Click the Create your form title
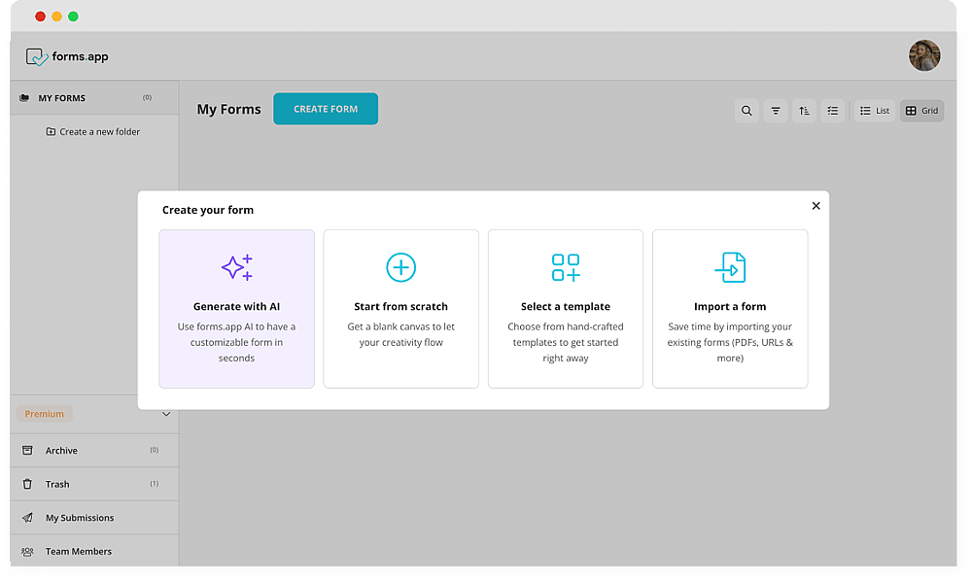Screen dimensions: 972x582 (208, 210)
